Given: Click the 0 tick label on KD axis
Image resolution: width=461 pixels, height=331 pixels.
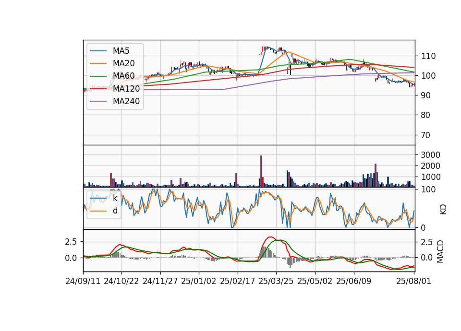Looking at the screenshot, I should [x=423, y=228].
